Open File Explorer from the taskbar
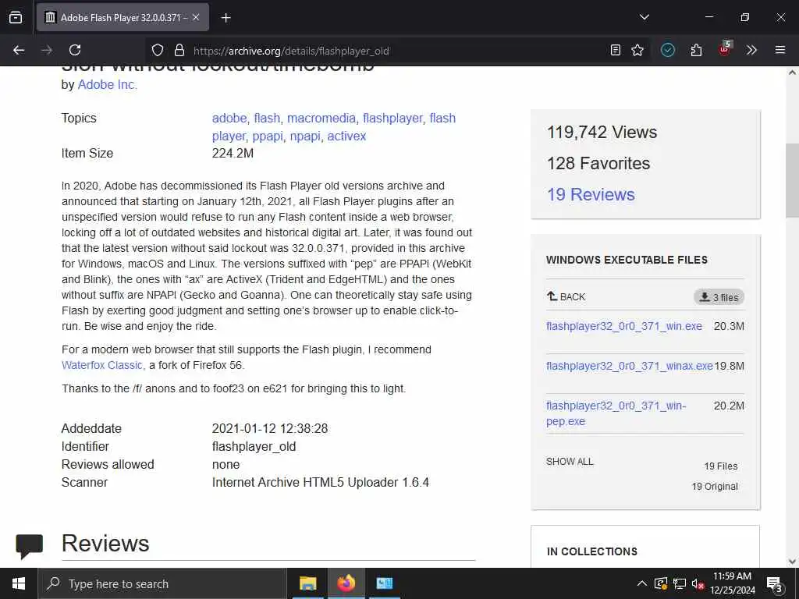Viewport: 799px width, 599px height. coord(307,583)
